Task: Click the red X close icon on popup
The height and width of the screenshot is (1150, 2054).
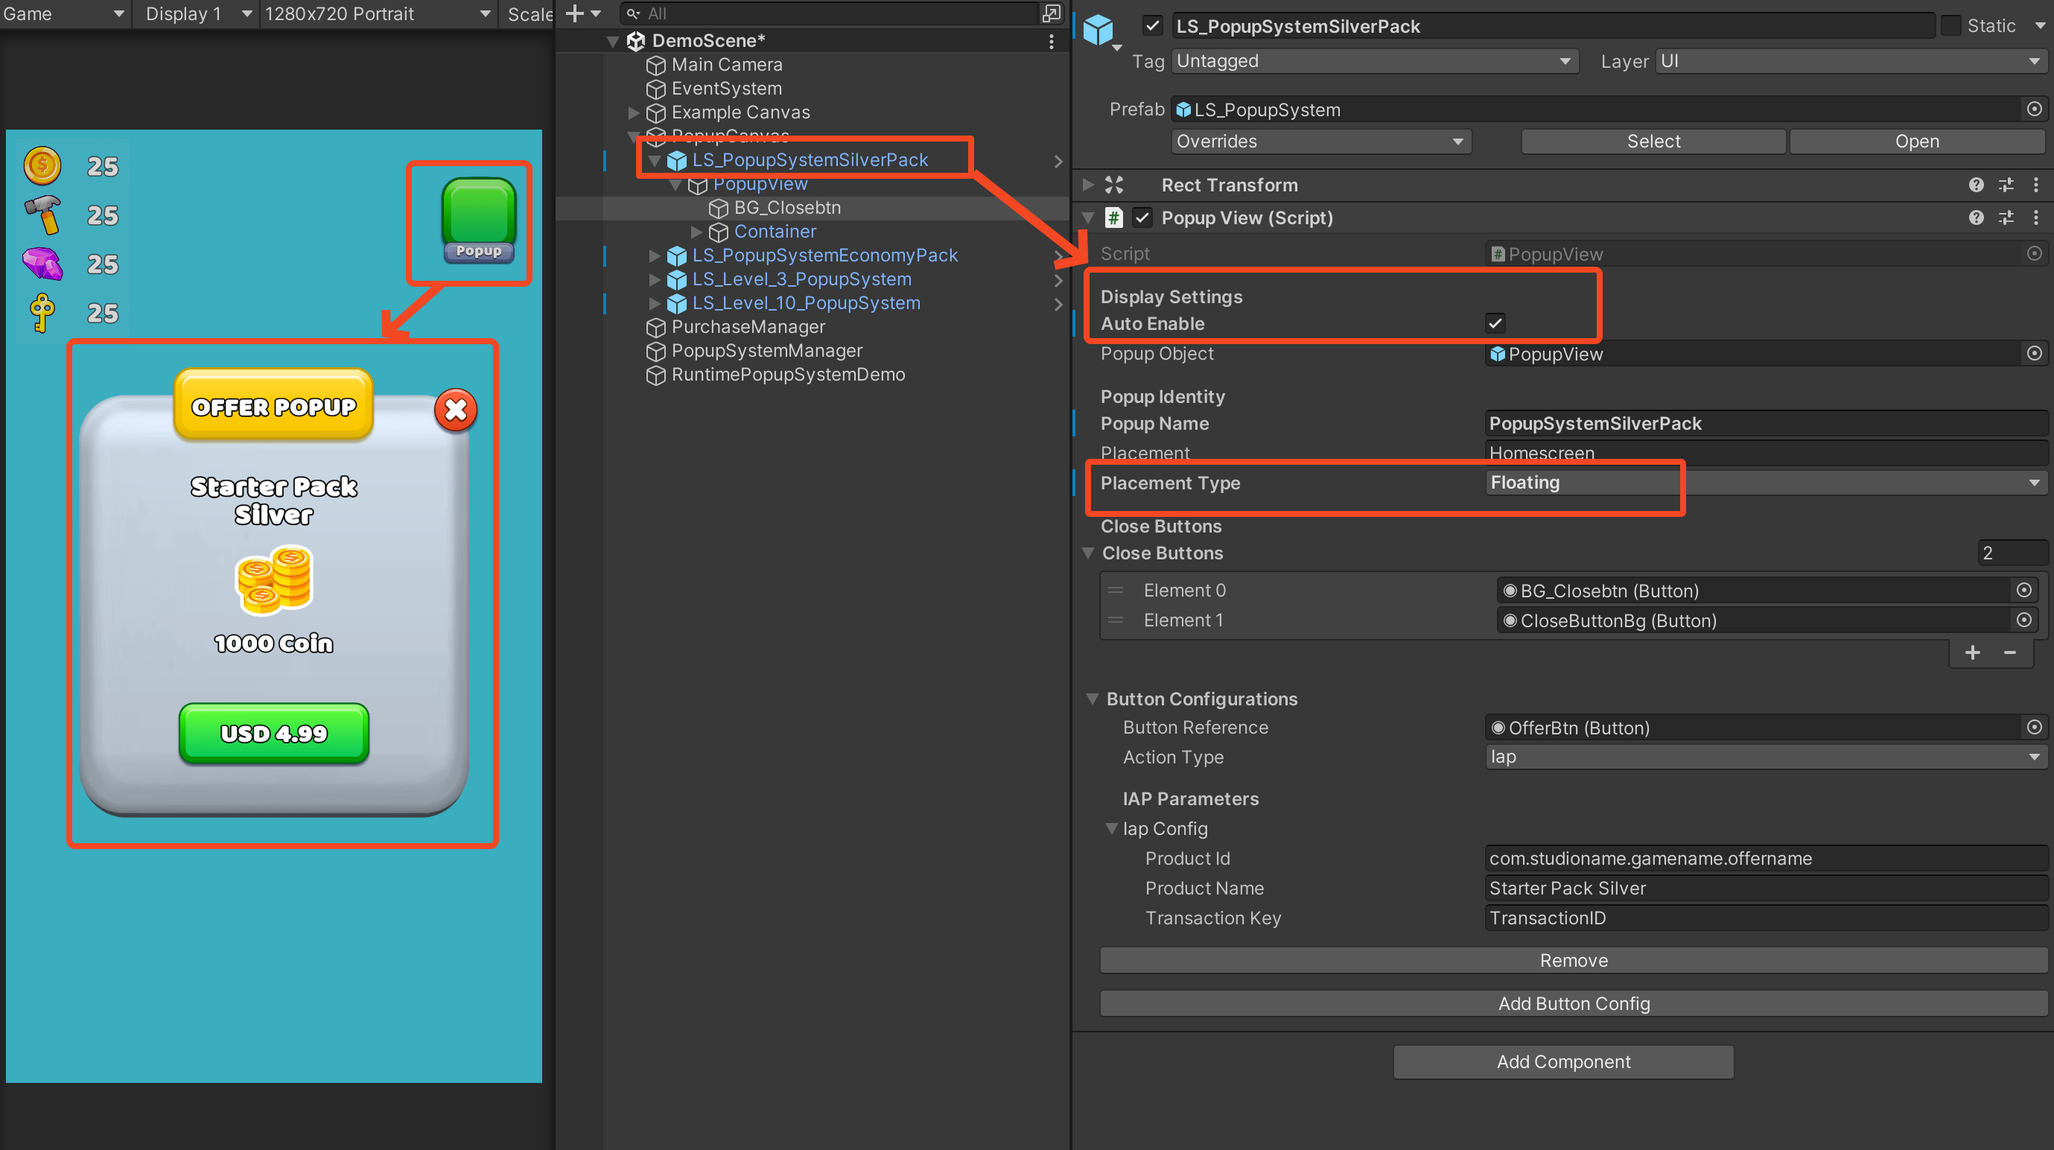Action: (455, 410)
